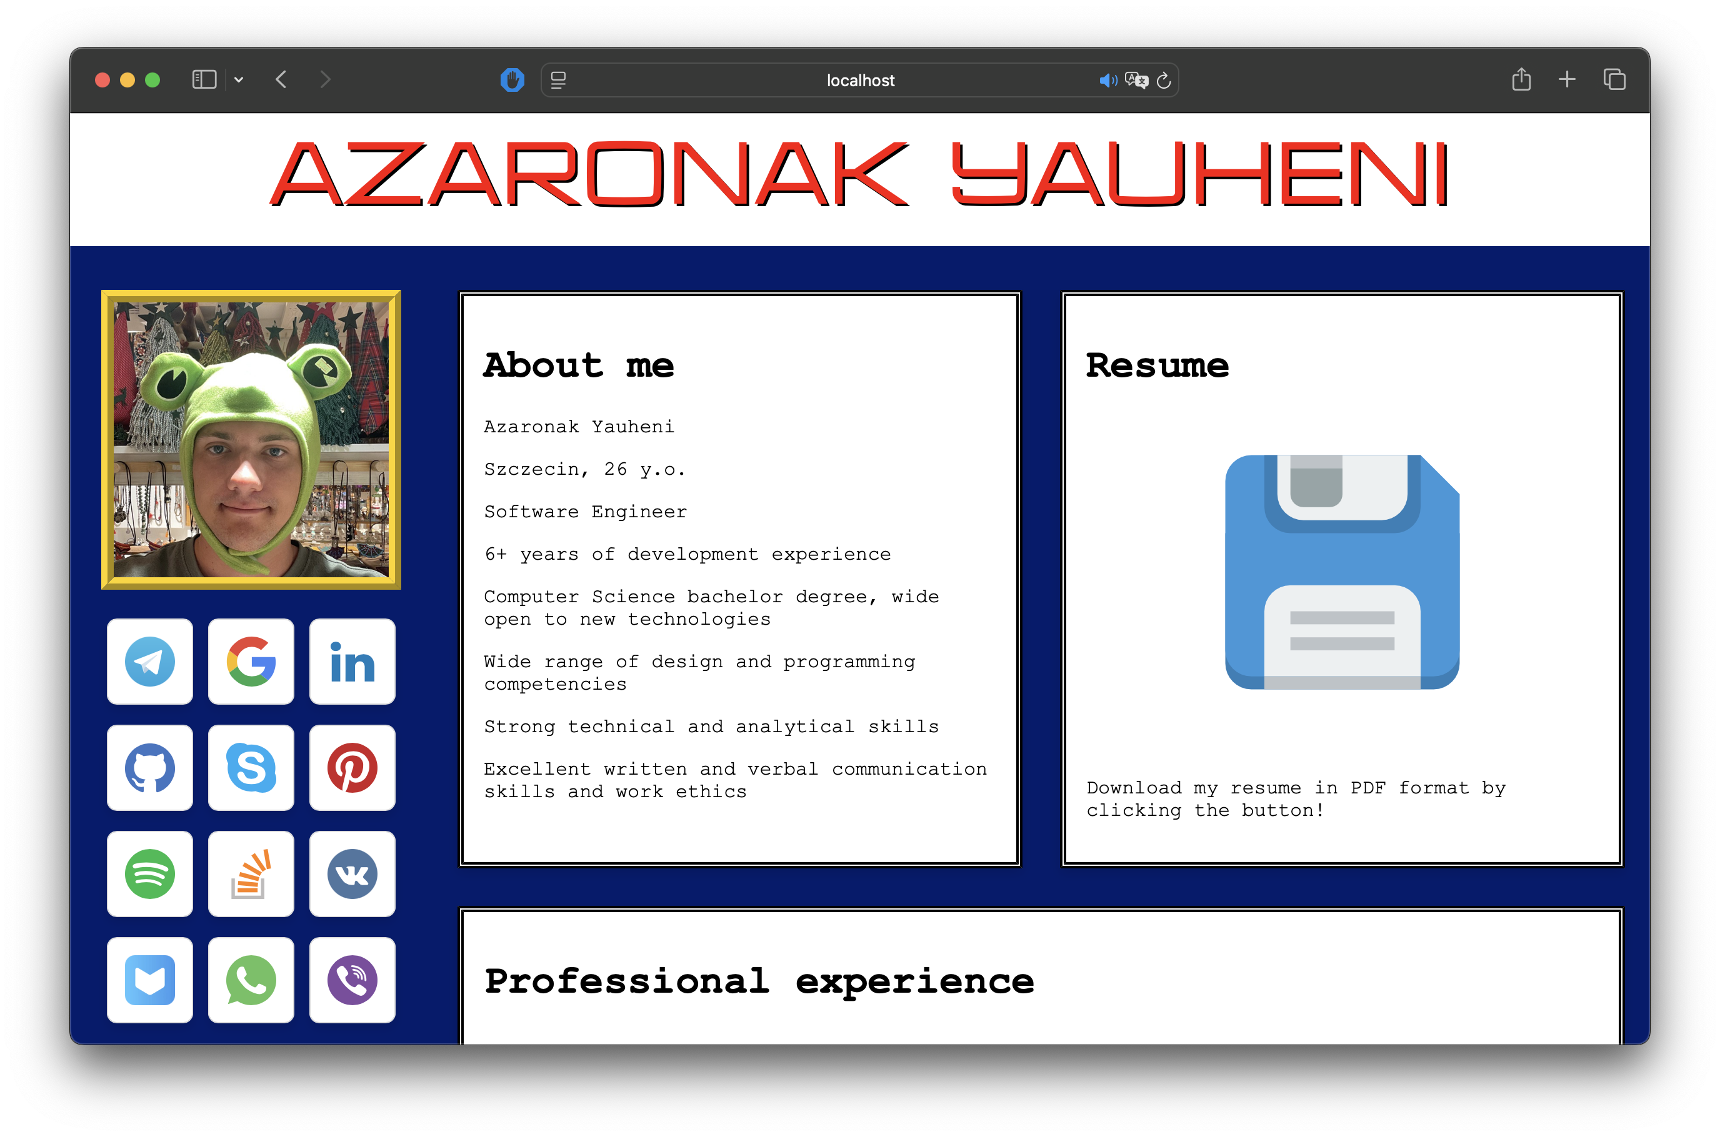This screenshot has width=1720, height=1137.
Task: Click the Skype contact icon
Action: 251,768
